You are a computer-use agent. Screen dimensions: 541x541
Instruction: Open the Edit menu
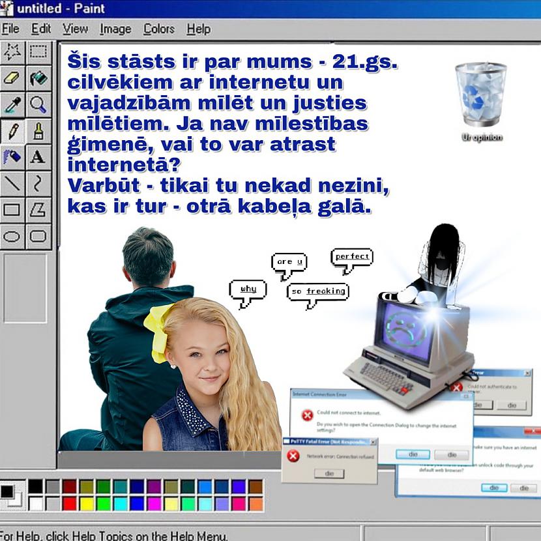(x=41, y=29)
